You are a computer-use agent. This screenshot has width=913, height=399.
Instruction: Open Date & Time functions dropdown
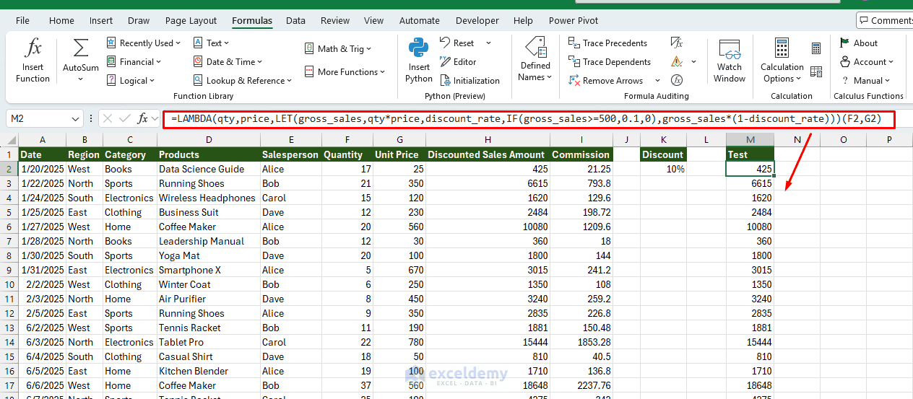(x=228, y=62)
